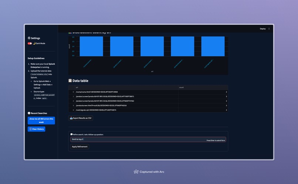This screenshot has height=184, width=298.
Task: Export Results as CSV
Action: (81, 118)
